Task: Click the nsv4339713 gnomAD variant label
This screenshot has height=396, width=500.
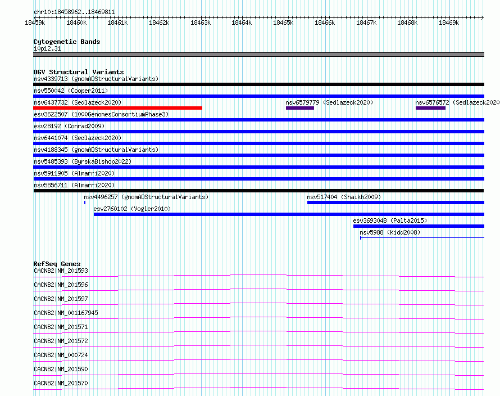Action: tap(96, 79)
